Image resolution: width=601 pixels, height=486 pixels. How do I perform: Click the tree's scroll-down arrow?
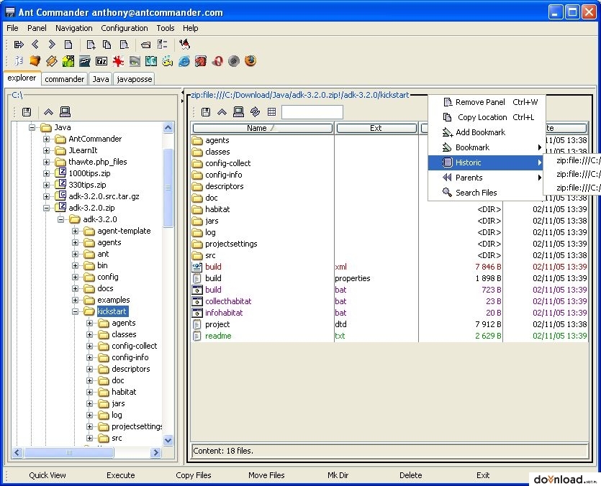(x=168, y=441)
